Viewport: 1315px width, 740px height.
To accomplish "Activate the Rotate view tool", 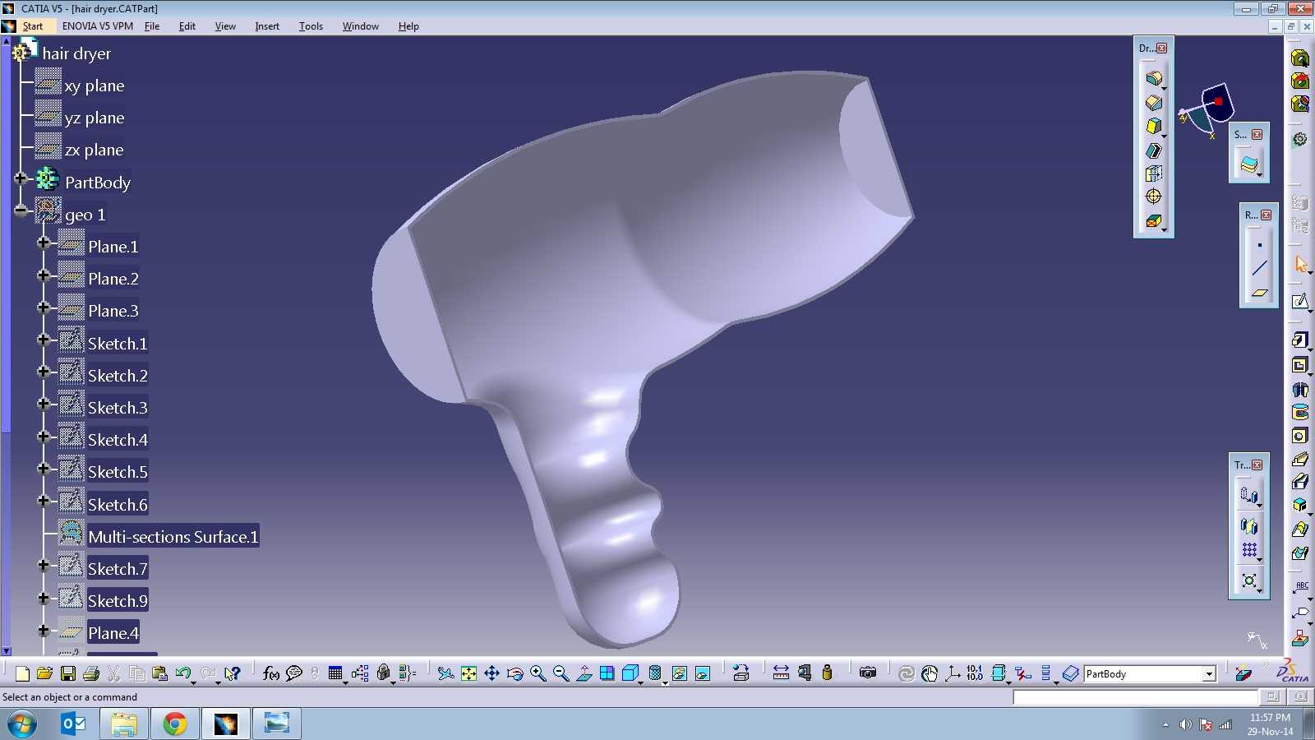I will 515,673.
